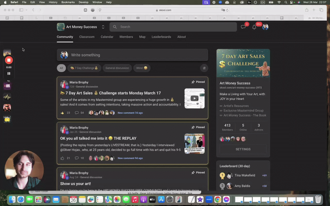Launch Finder from the Dock
The width and height of the screenshot is (330, 206).
coord(12,199)
